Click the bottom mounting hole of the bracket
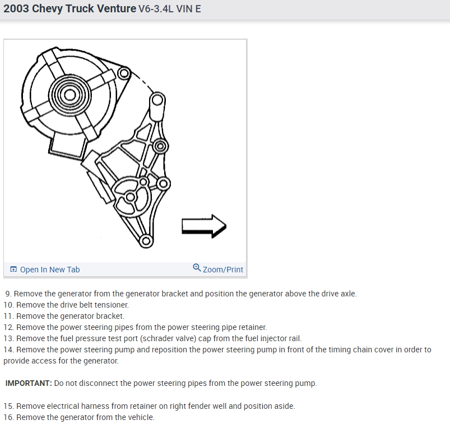The height and width of the screenshot is (434, 450). coord(146,241)
